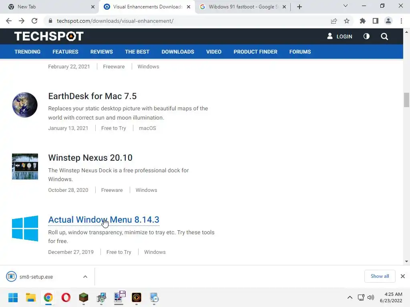Open the yellow-black circular taskbar app
This screenshot has height=307, width=410.
click(x=137, y=297)
